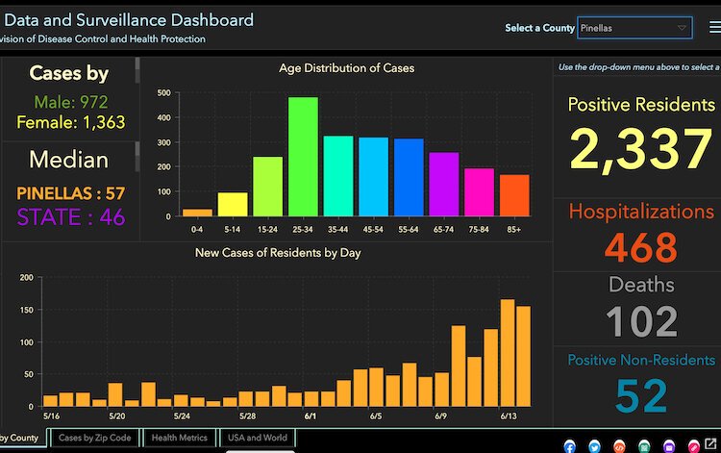This screenshot has width=721, height=453.
Task: Click Disease Control and Health Protection subtitle
Action: [x=121, y=39]
